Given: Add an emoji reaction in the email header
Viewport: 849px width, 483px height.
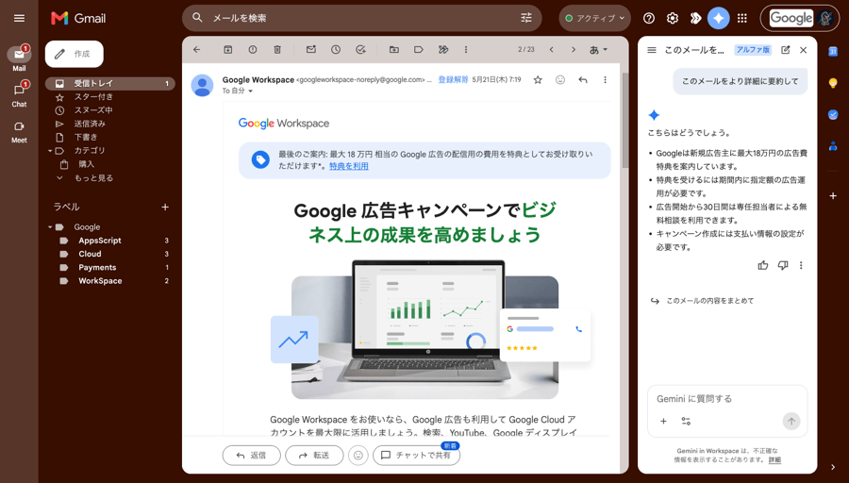Looking at the screenshot, I should point(560,80).
